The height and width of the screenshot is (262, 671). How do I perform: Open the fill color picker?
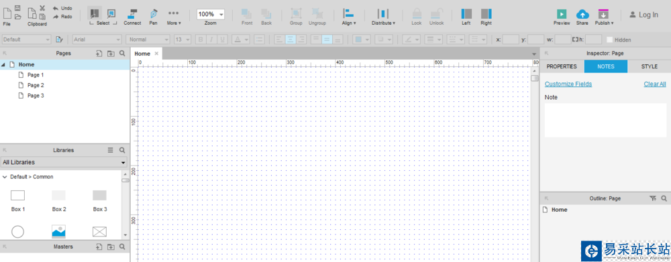[362, 40]
